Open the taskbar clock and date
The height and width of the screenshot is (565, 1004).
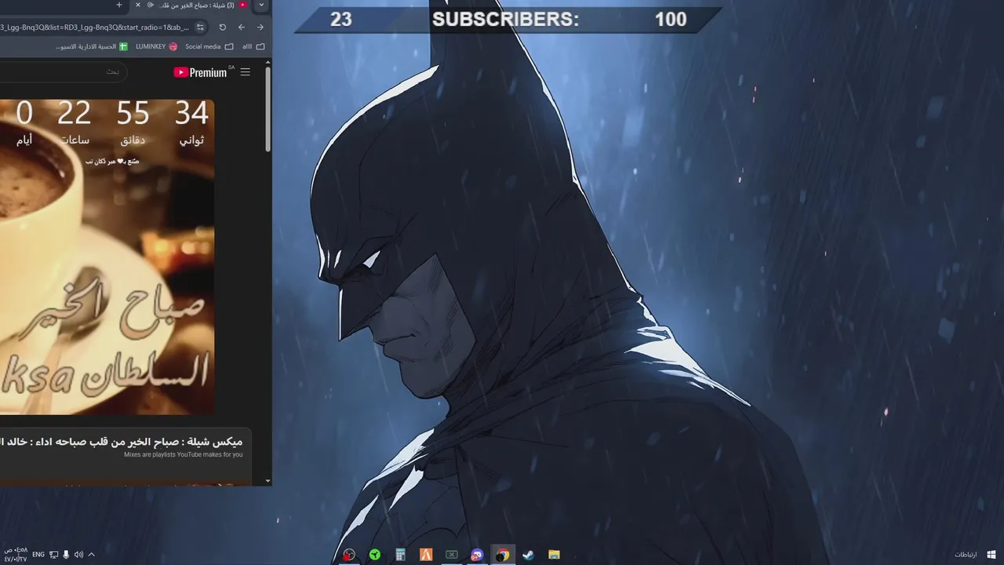[x=15, y=555]
